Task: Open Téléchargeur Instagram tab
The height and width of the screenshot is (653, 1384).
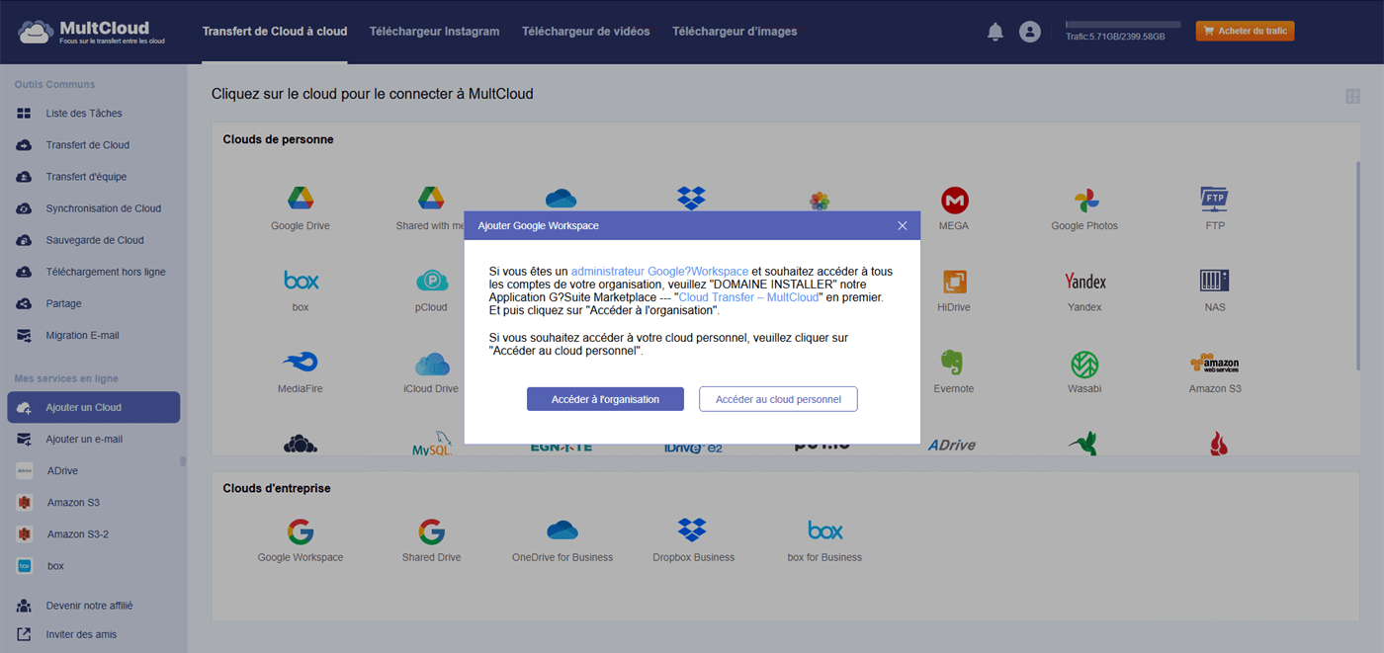Action: coord(434,32)
